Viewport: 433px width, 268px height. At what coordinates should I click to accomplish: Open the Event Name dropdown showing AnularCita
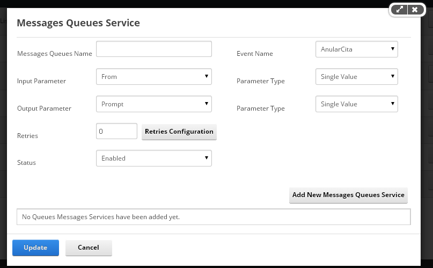(x=356, y=49)
